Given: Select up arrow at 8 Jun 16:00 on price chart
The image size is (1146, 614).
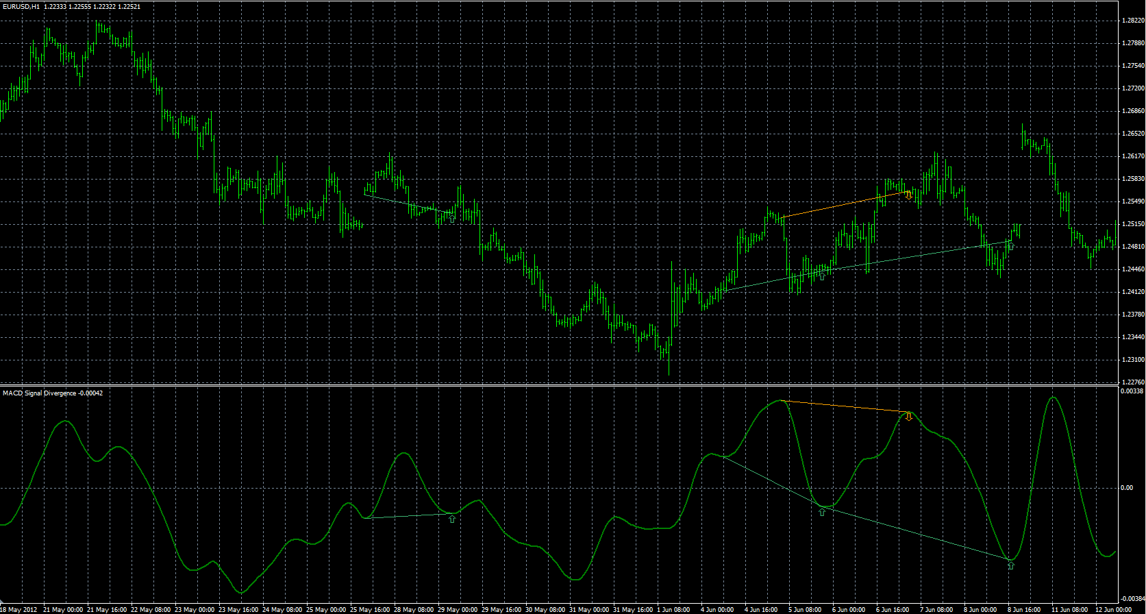Looking at the screenshot, I should click(x=1011, y=245).
